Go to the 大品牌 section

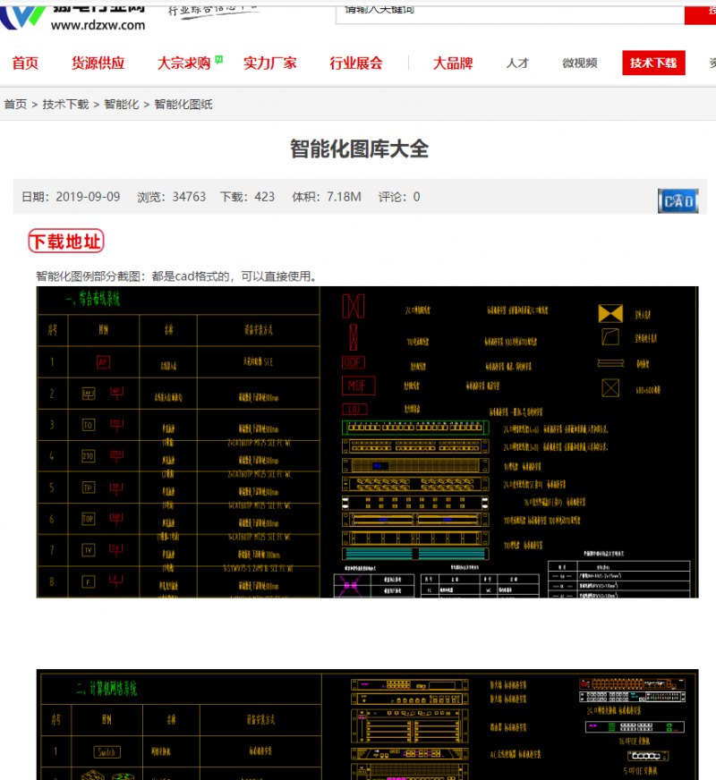click(x=453, y=64)
